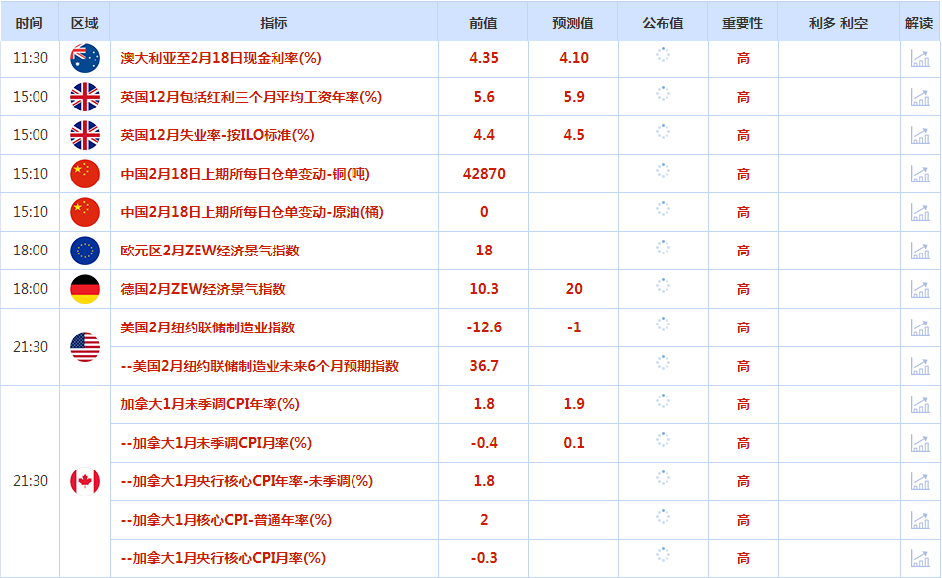The height and width of the screenshot is (578, 942).
Task: Select the Canadian flag icon
Action: 85,481
